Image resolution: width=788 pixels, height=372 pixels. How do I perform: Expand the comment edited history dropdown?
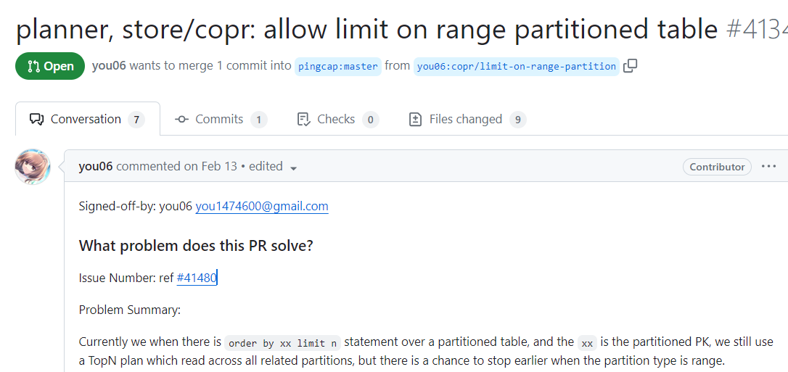(x=294, y=168)
